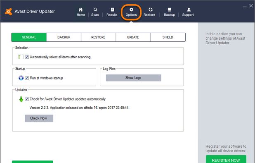Open the Backup section icon
The image size is (255, 163).
(x=169, y=10)
